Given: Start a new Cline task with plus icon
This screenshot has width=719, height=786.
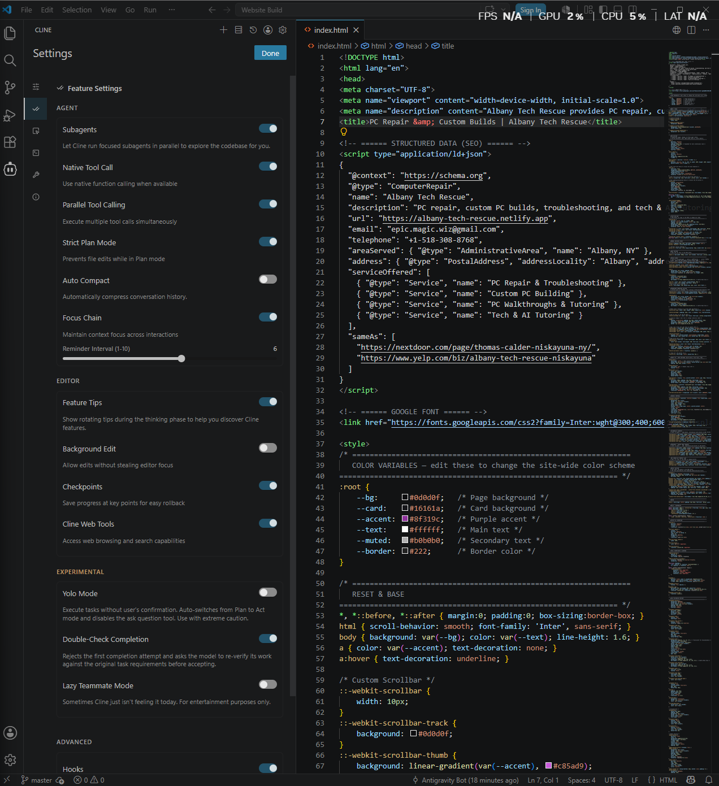Looking at the screenshot, I should 223,30.
